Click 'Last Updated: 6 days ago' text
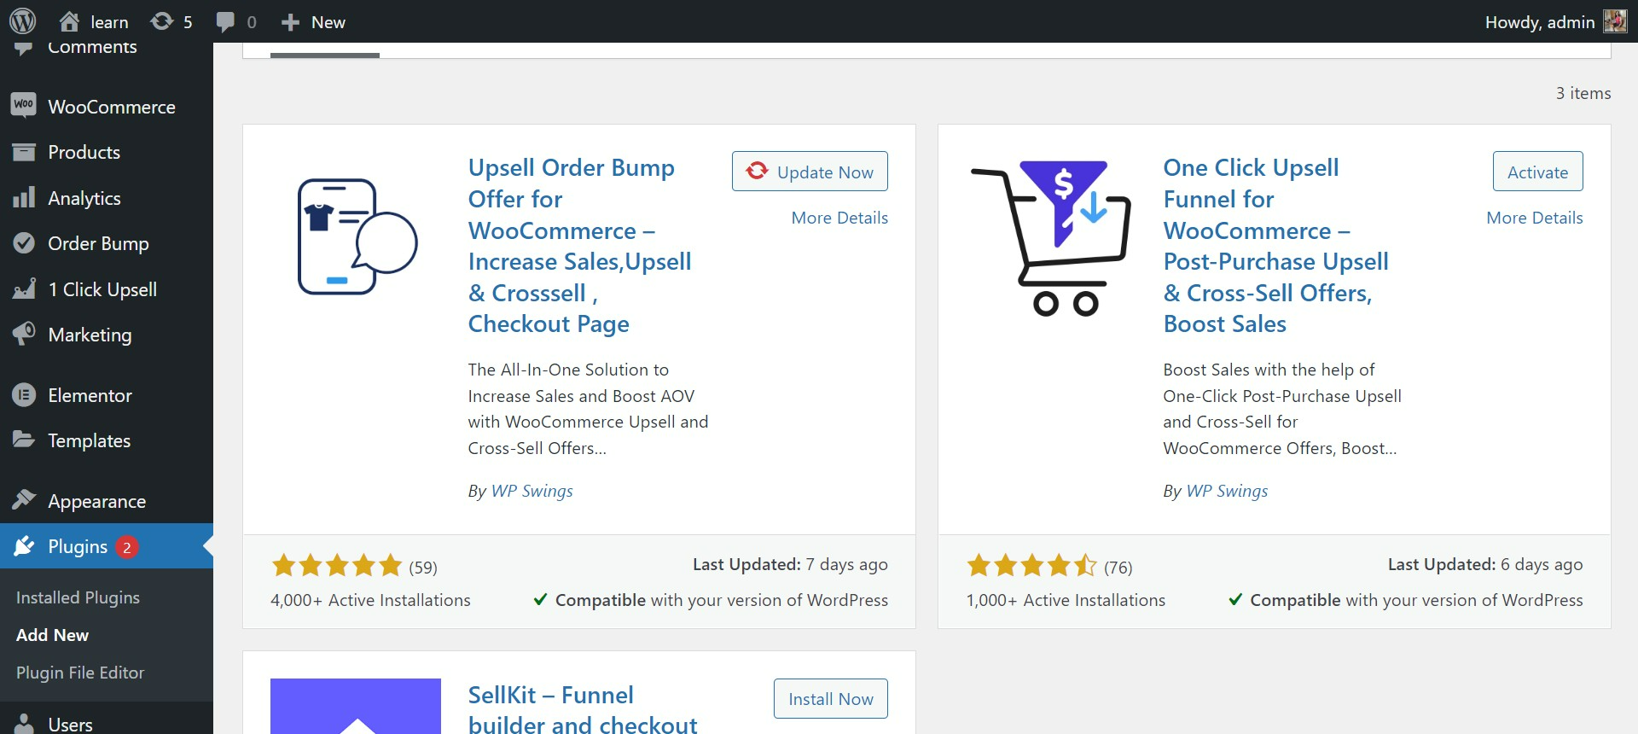 pos(1485,564)
